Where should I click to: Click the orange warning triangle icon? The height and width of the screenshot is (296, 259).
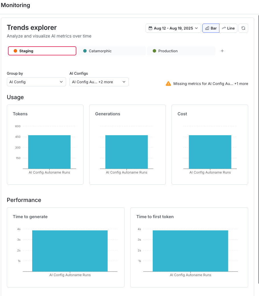coord(168,84)
